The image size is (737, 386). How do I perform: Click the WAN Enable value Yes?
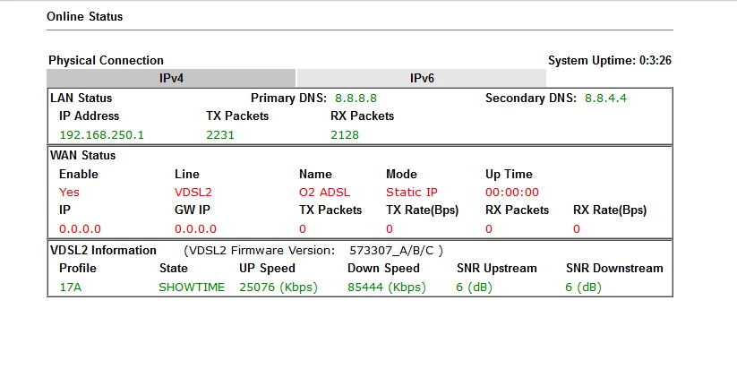click(x=69, y=192)
